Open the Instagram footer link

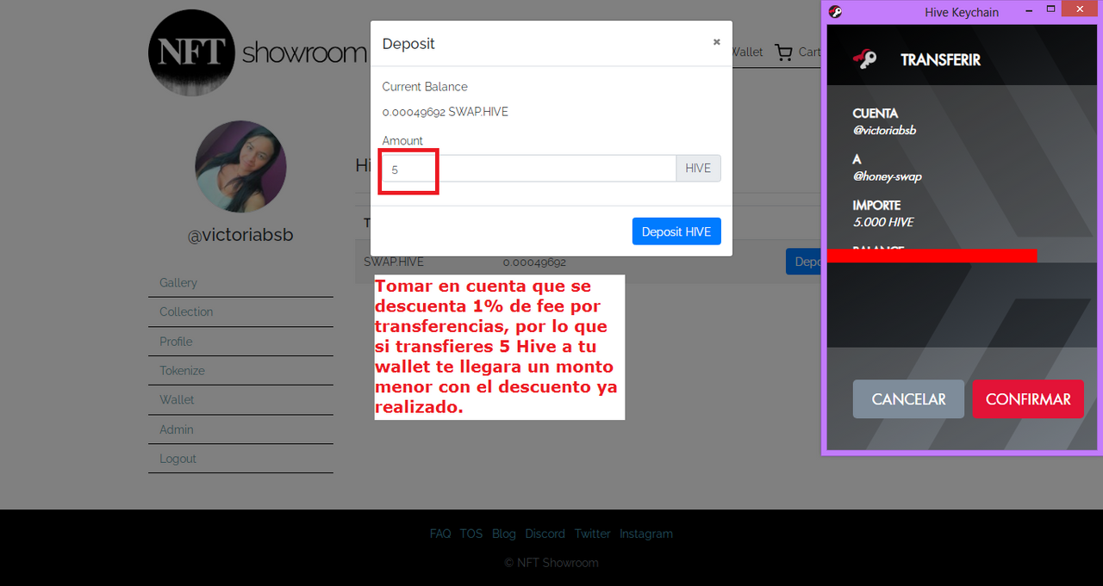click(x=646, y=534)
